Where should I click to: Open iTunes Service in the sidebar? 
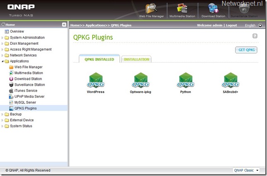click(26, 91)
